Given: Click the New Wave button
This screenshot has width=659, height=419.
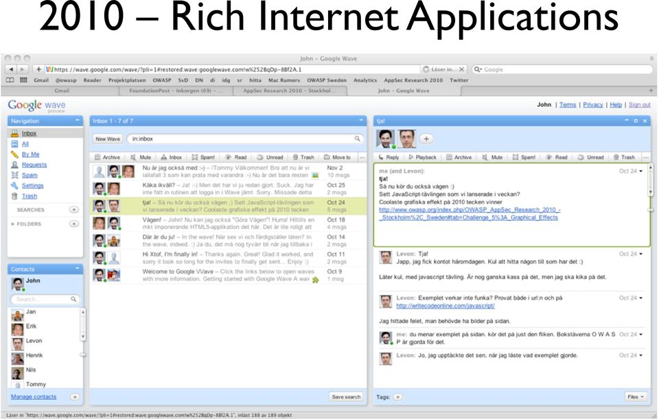Looking at the screenshot, I should (108, 139).
